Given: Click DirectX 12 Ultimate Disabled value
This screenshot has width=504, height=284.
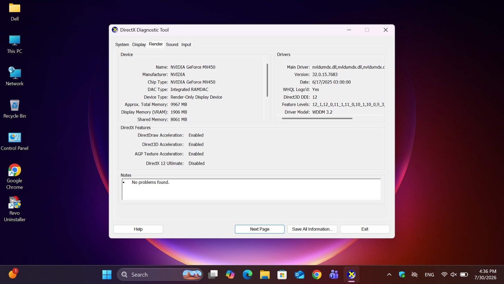Looking at the screenshot, I should [197, 163].
